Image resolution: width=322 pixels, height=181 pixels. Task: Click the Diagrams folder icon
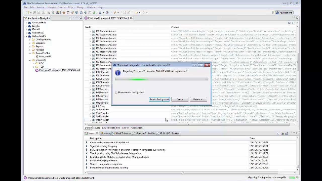point(33,43)
